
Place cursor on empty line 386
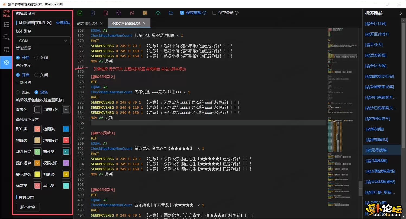pyautogui.click(x=208, y=123)
